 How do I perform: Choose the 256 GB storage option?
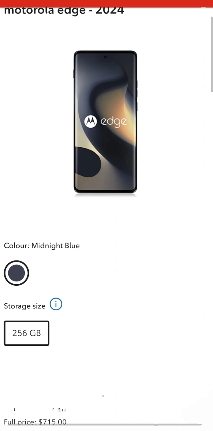[x=26, y=333]
